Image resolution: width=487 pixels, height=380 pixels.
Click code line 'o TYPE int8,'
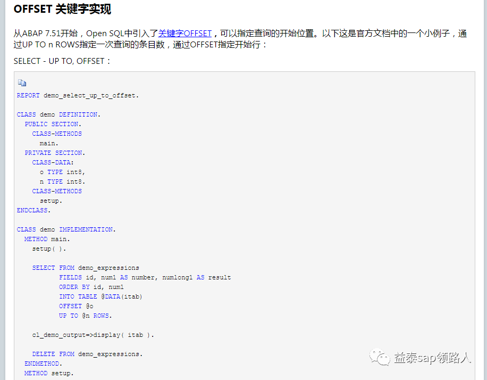tap(62, 172)
